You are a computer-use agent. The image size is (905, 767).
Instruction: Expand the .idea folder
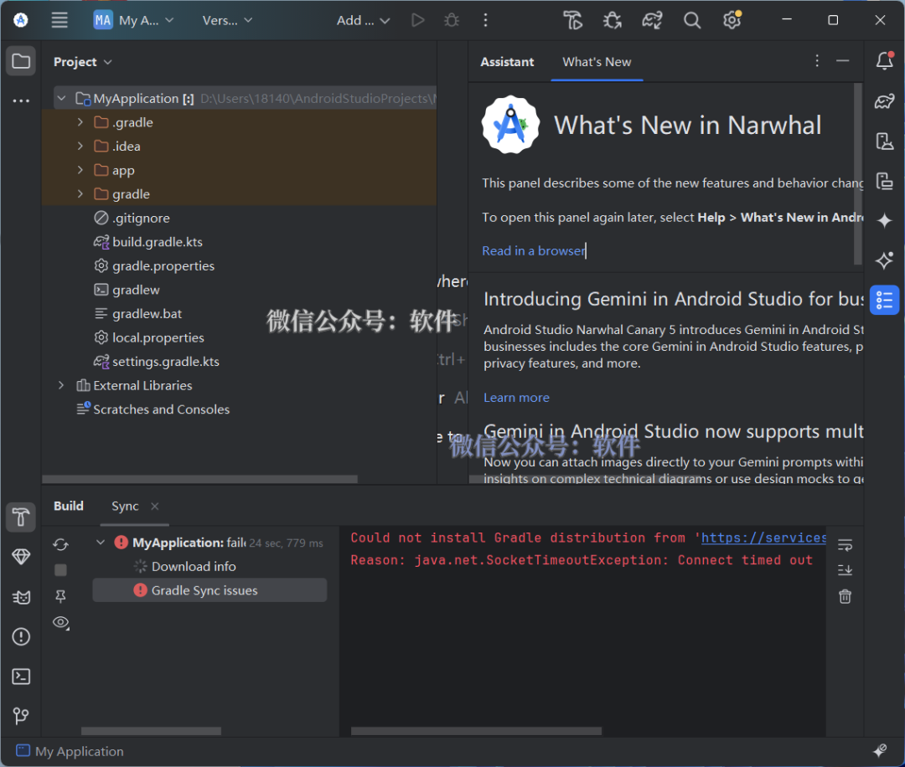[x=80, y=147]
